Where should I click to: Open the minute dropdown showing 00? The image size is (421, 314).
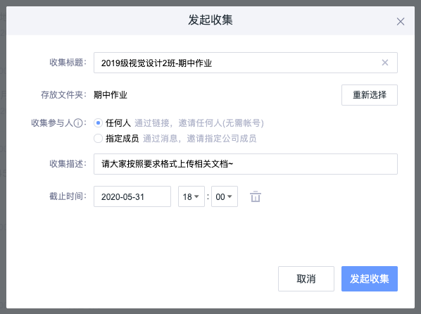tap(224, 196)
